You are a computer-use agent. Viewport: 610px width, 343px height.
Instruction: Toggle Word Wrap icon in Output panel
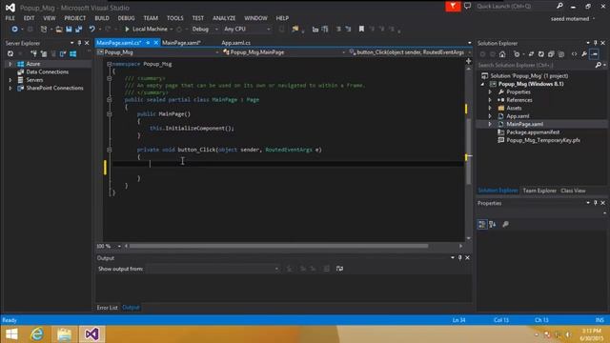pos(339,269)
